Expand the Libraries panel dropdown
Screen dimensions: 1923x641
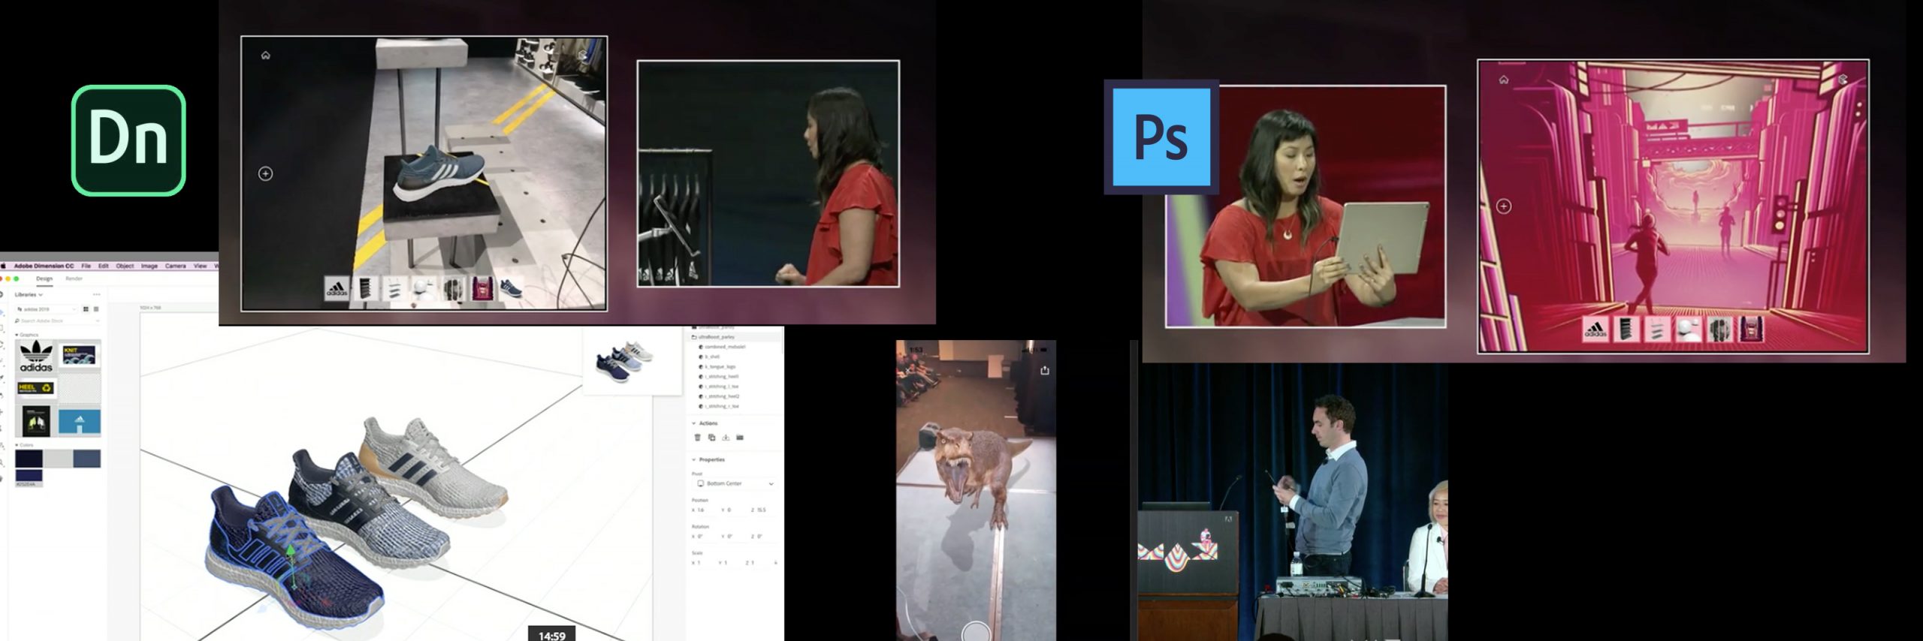(29, 294)
